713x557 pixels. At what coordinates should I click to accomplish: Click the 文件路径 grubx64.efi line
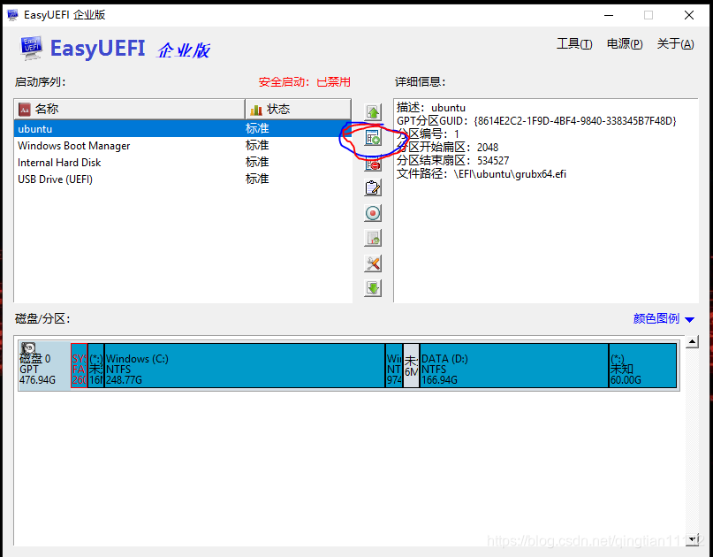coord(482,174)
